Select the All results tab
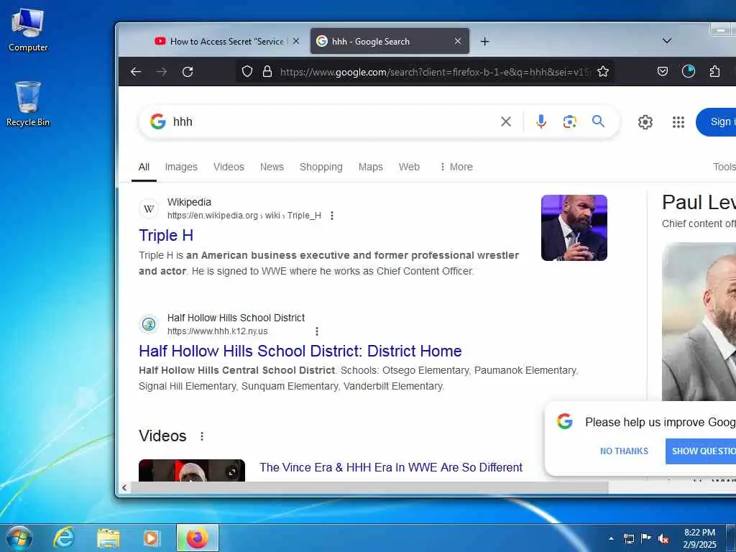This screenshot has height=552, width=736. point(144,167)
